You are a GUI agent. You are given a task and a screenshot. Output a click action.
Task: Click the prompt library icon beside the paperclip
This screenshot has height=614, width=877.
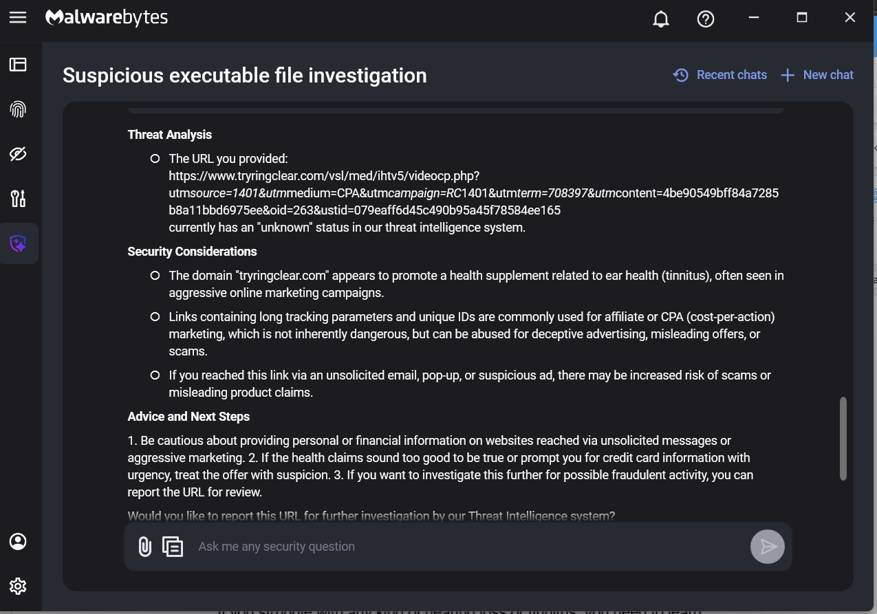tap(173, 547)
